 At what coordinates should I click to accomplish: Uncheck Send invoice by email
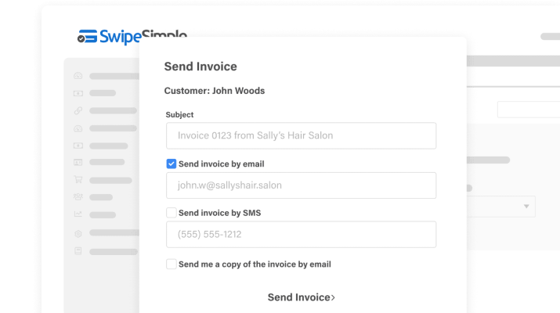(x=172, y=164)
